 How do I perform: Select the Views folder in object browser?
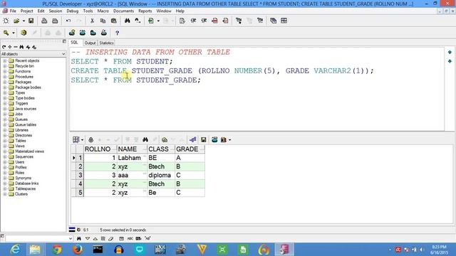[x=20, y=146]
